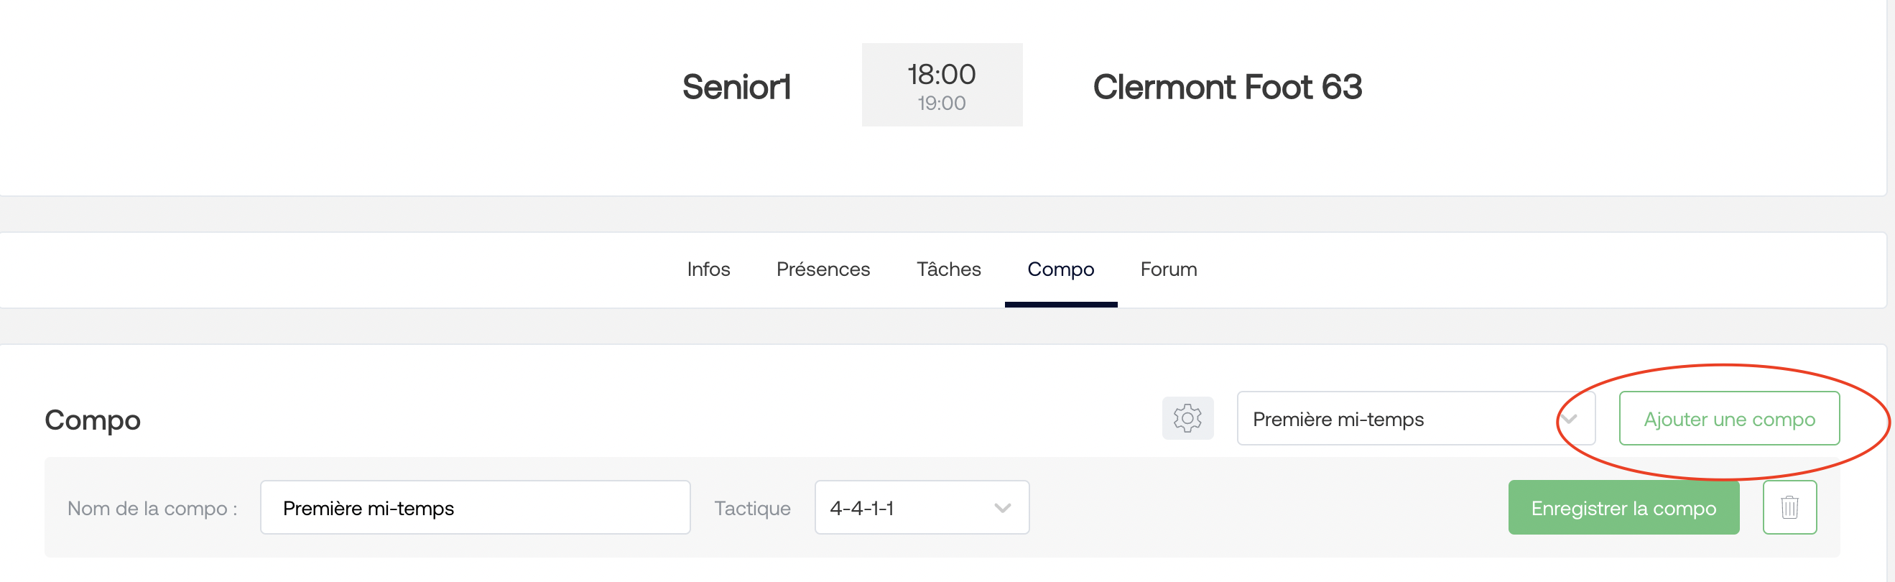Click the Clermont Foot 63 opponent name
This screenshot has height=582, width=1895.
click(1227, 87)
